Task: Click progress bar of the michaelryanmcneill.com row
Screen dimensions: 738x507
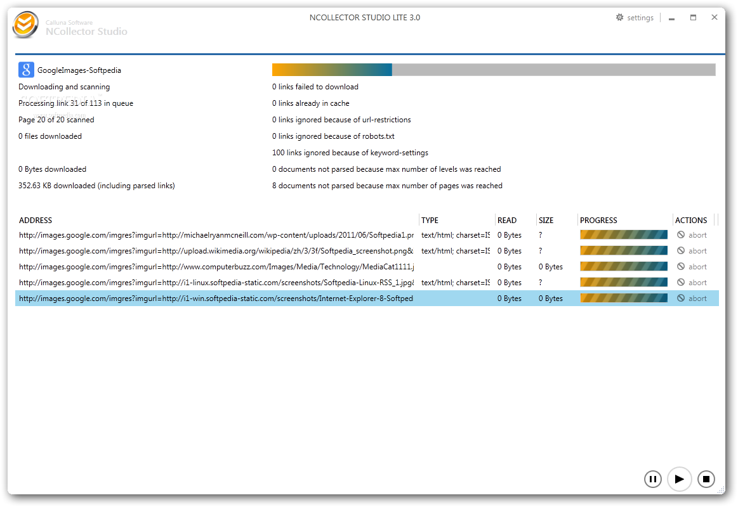Action: tap(624, 235)
